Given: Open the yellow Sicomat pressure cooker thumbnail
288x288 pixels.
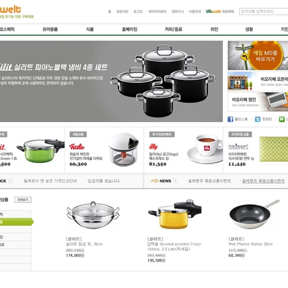Looking at the screenshot, I should tap(175, 214).
